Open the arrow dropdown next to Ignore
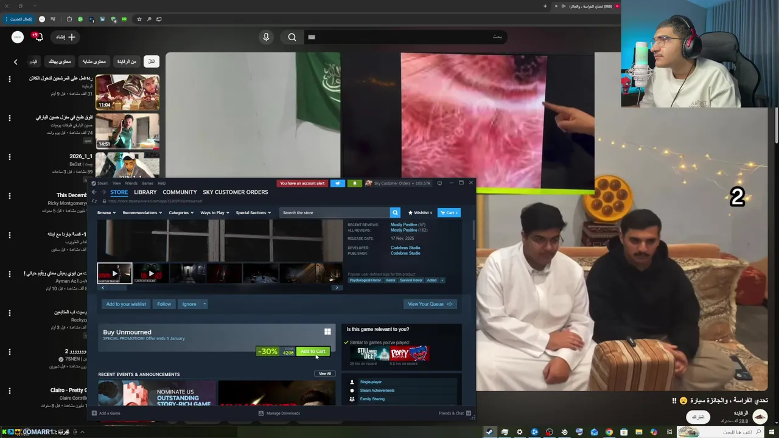 tap(204, 304)
